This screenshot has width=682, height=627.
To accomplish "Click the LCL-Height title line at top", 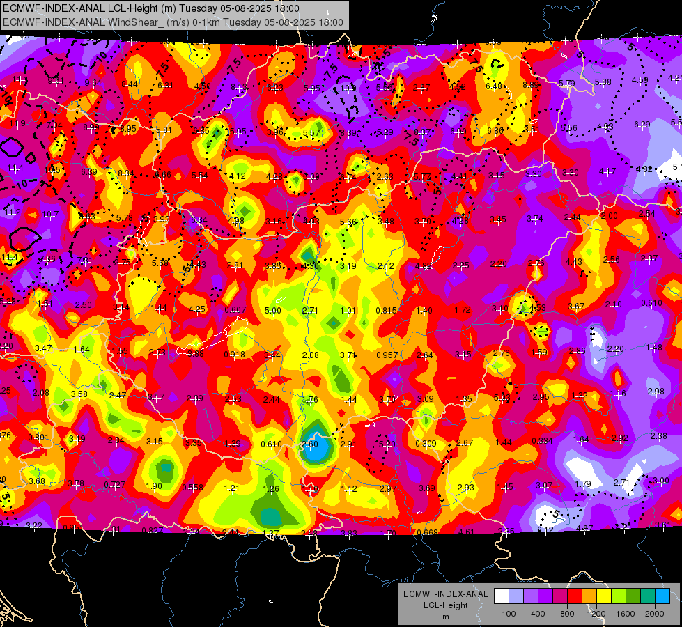I will coord(151,8).
